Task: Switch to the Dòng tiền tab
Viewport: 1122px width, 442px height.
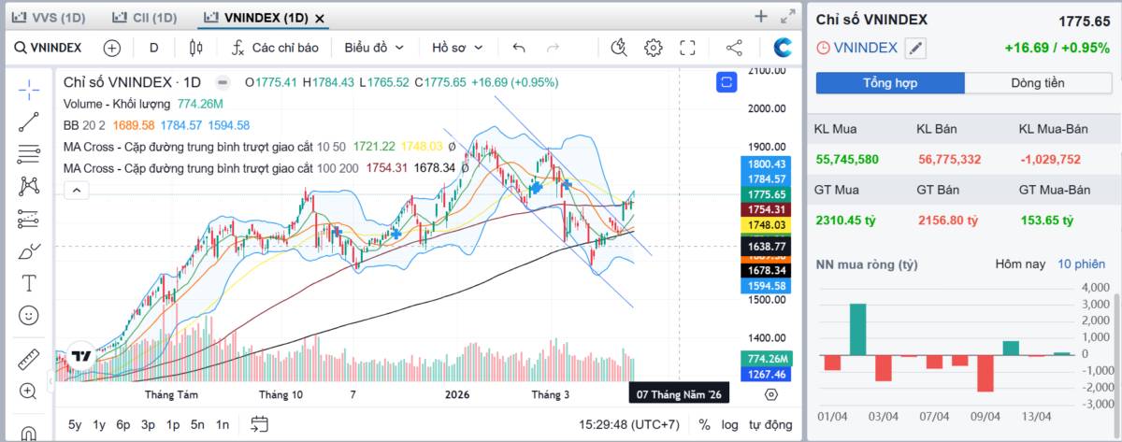Action: point(1037,83)
